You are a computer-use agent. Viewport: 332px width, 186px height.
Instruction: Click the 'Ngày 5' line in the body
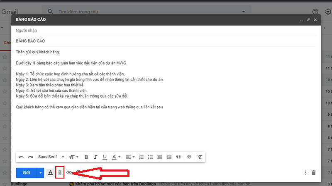tap(72, 96)
